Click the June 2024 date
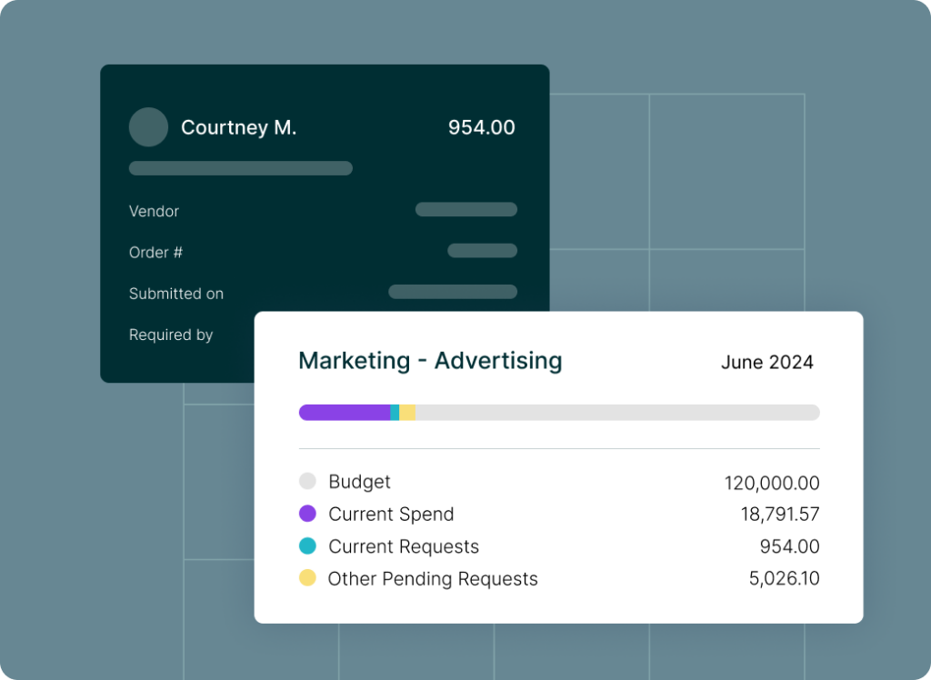Image resolution: width=931 pixels, height=680 pixels. 767,362
